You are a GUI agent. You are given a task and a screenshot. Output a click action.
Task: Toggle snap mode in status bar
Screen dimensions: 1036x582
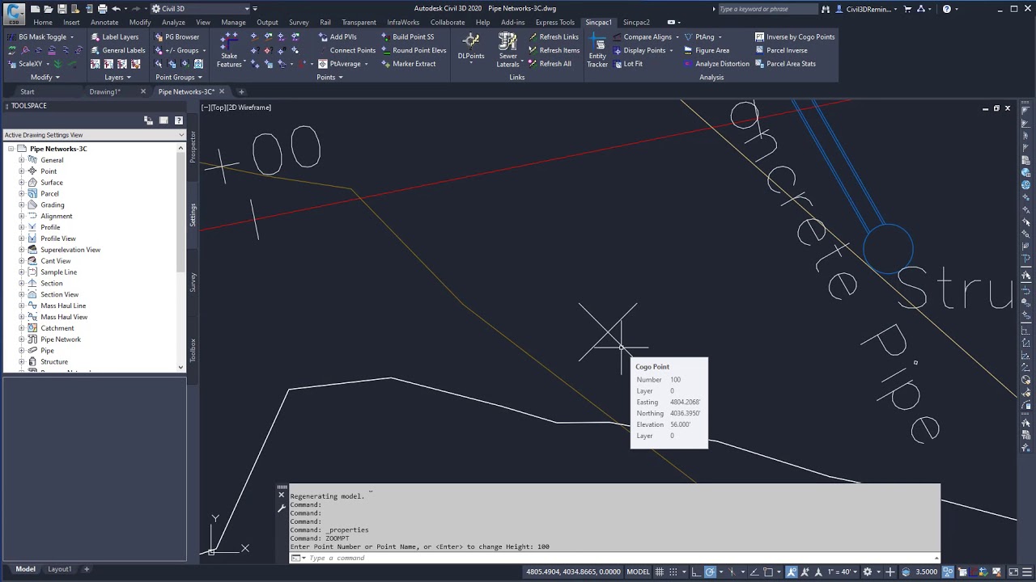(x=673, y=571)
